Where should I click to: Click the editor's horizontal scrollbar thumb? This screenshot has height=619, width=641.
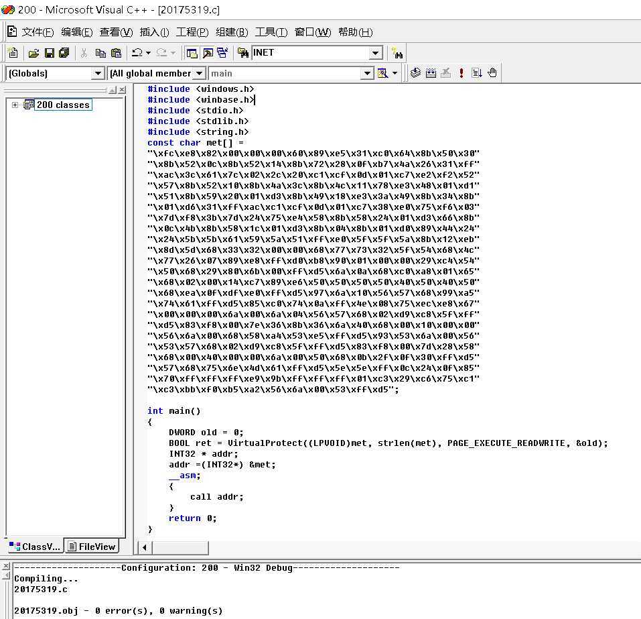point(180,547)
